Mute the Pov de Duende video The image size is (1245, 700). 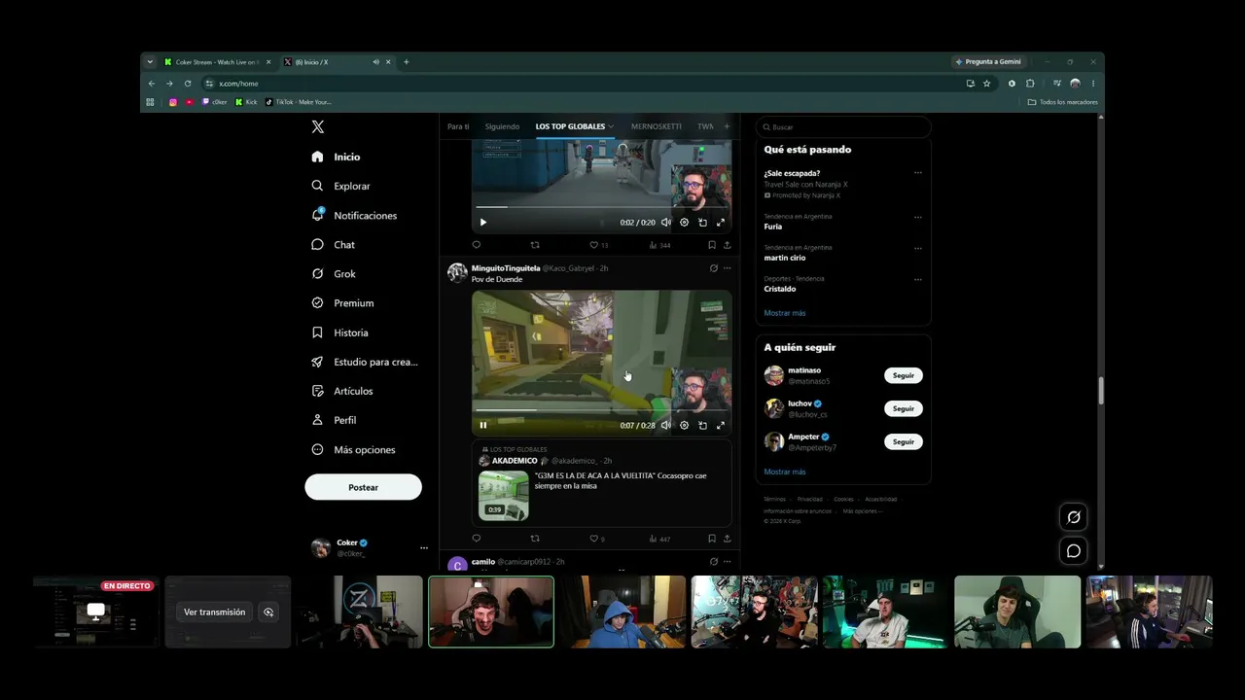click(x=665, y=425)
